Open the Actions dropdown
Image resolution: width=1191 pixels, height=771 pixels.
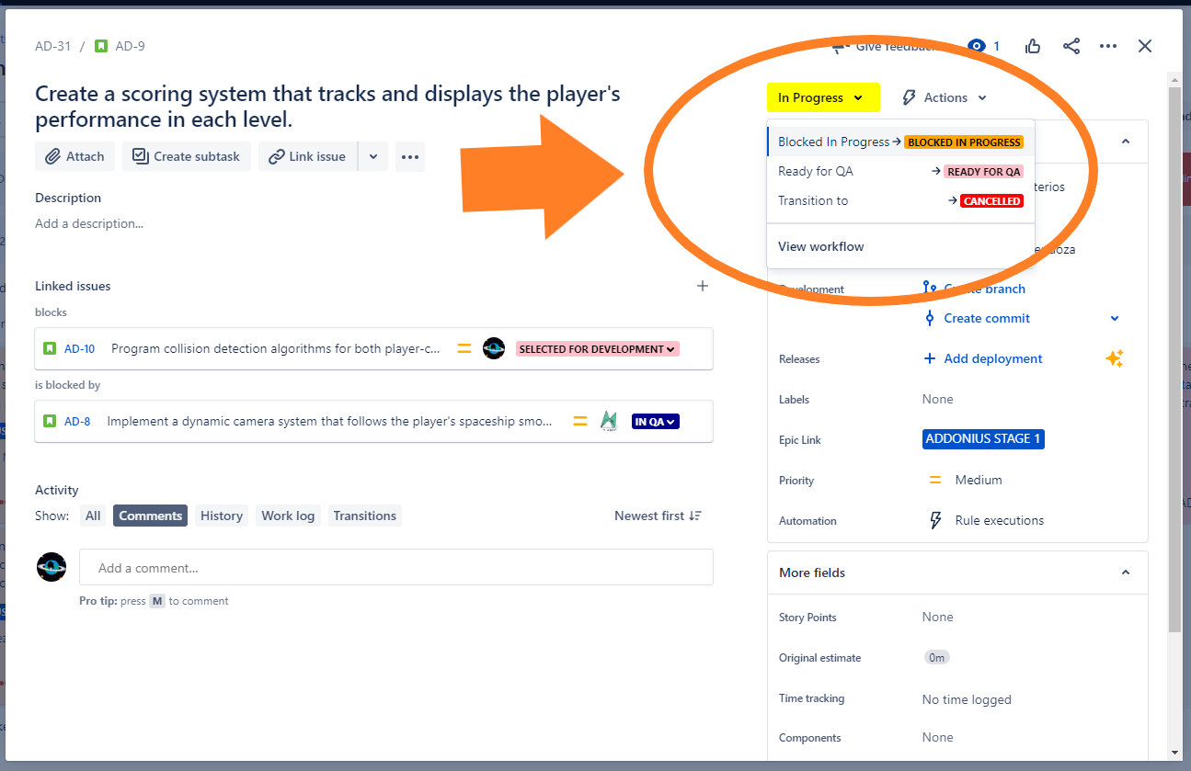[945, 97]
